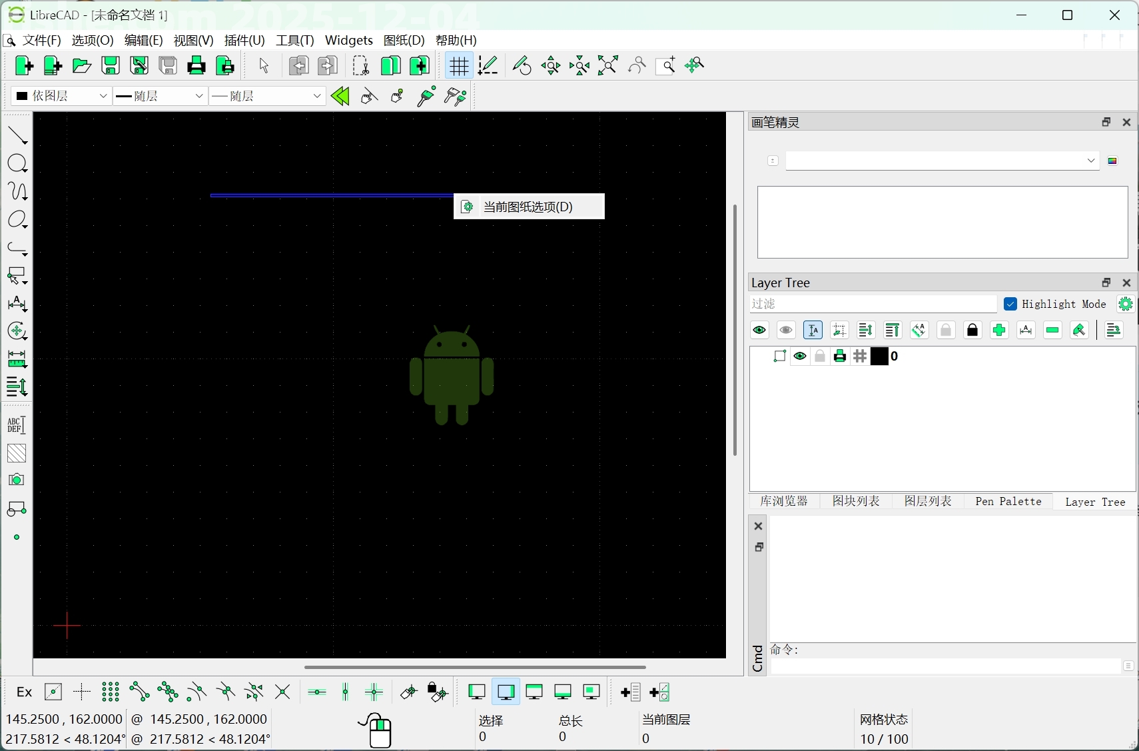Screen dimensions: 1139x751
Task: Toggle visibility of layer 0
Action: pyautogui.click(x=801, y=357)
